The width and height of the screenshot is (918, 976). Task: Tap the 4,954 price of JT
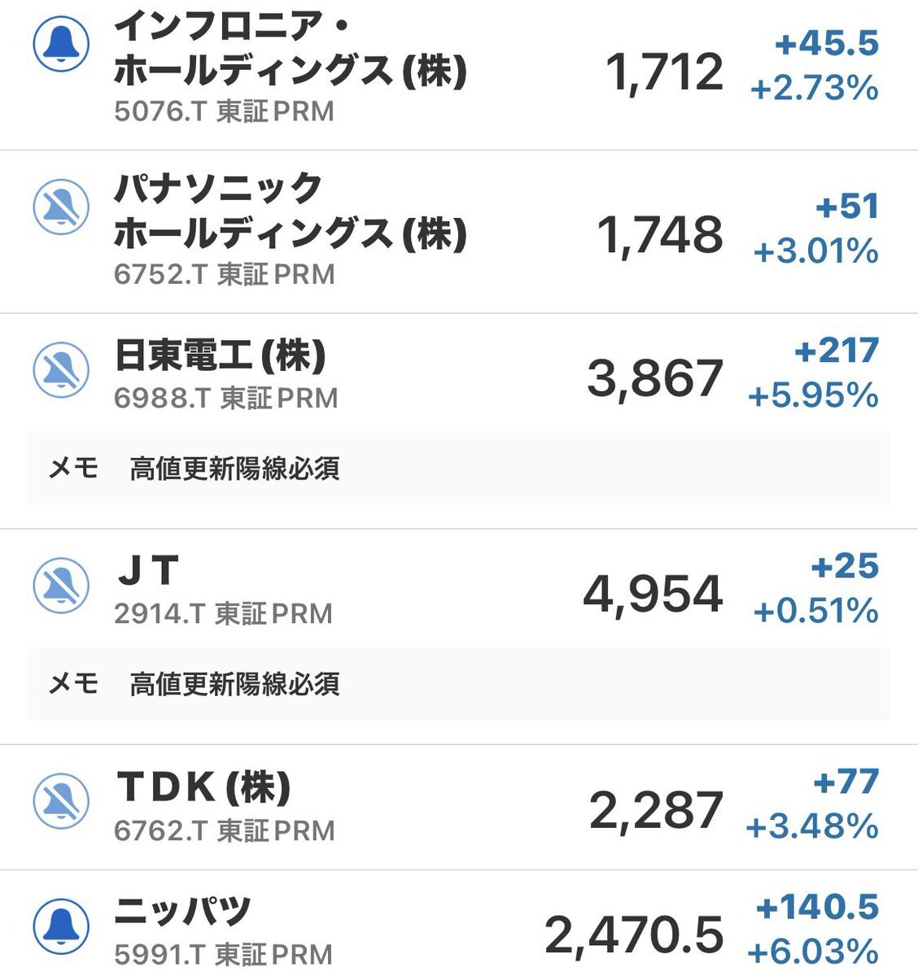click(653, 594)
